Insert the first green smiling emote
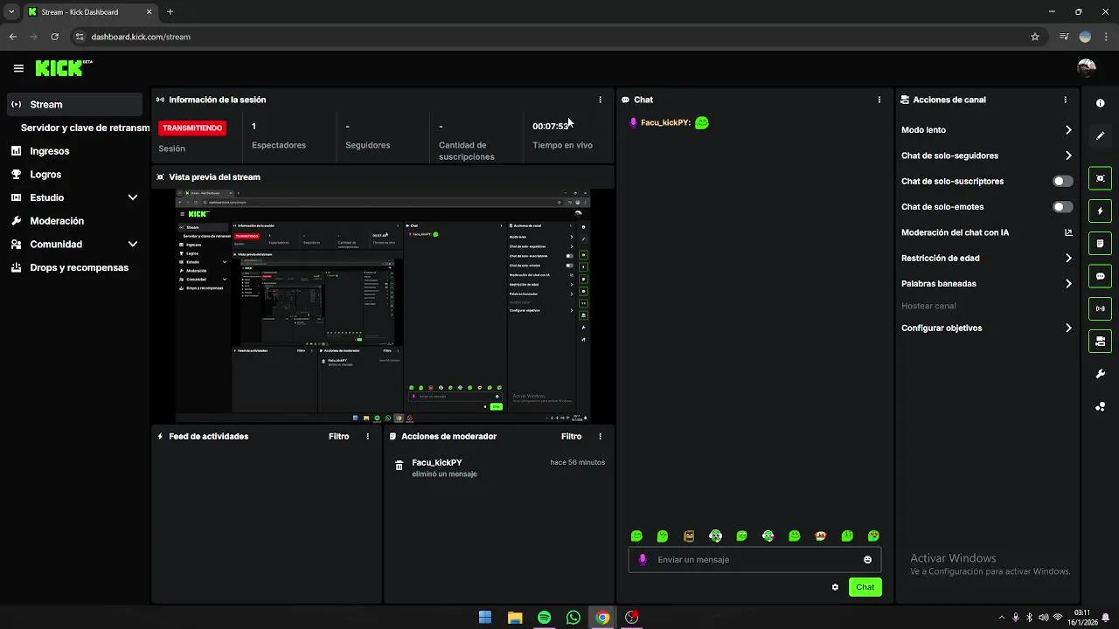This screenshot has height=629, width=1119. [636, 536]
